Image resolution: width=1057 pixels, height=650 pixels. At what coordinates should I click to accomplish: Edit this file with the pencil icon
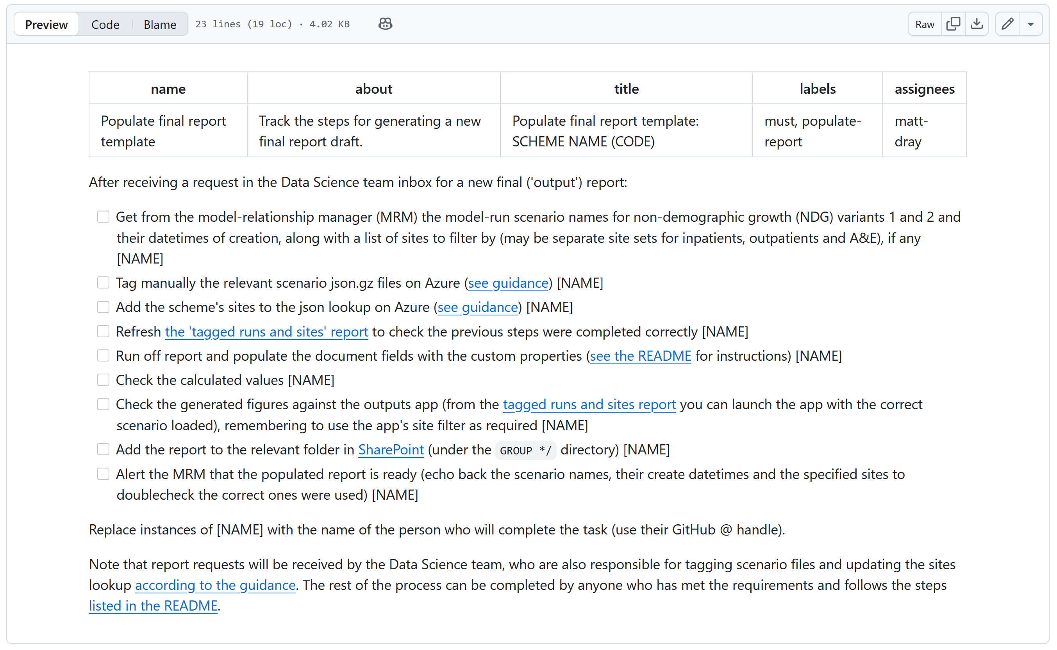[x=1007, y=24]
